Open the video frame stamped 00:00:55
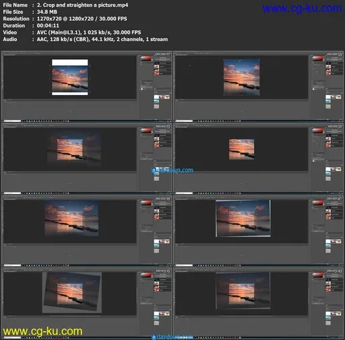 tap(258, 86)
